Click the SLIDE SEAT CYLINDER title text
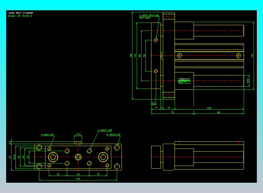The image size is (263, 193). 21,13
